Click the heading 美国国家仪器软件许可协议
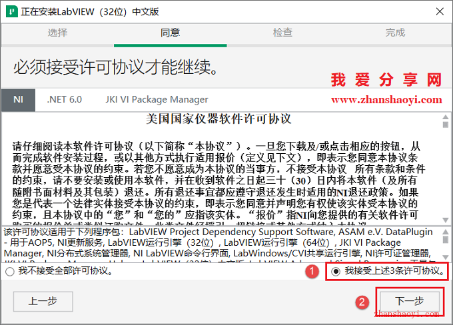The width and height of the screenshot is (453, 325). tap(219, 119)
